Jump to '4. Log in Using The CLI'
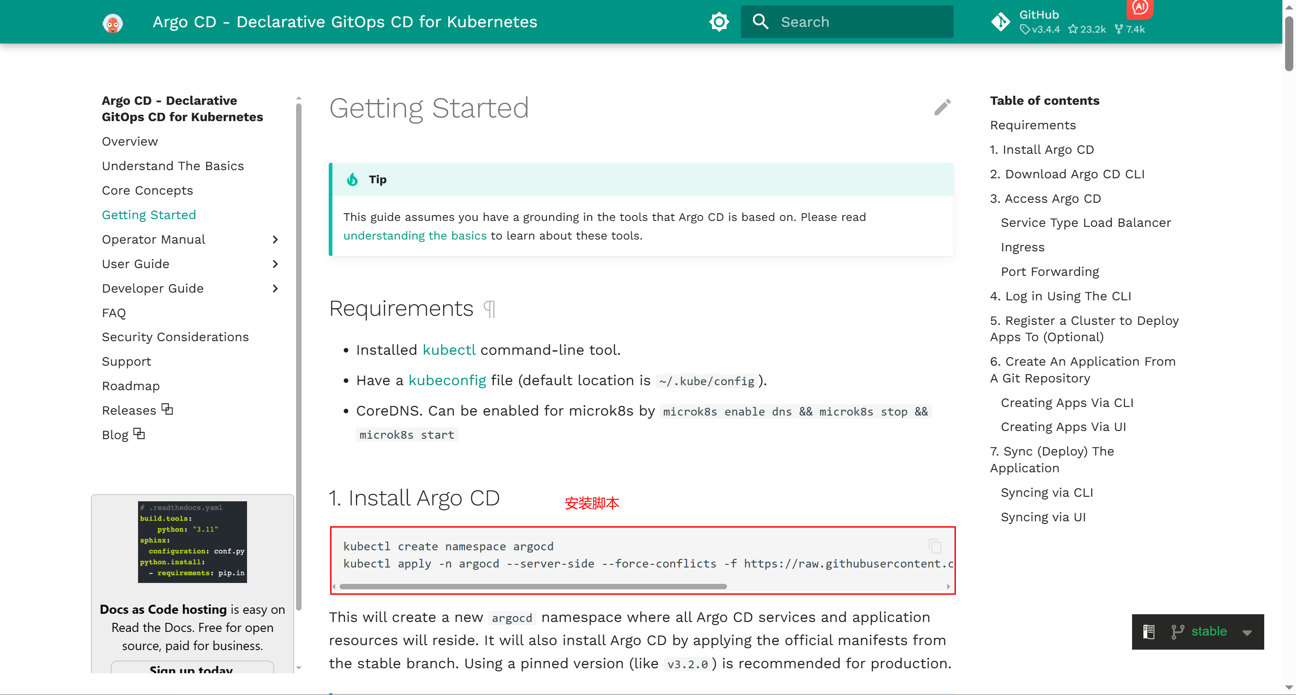 [1060, 297]
